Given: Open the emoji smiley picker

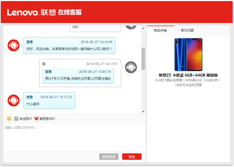Looking at the screenshot, I should 9,119.
